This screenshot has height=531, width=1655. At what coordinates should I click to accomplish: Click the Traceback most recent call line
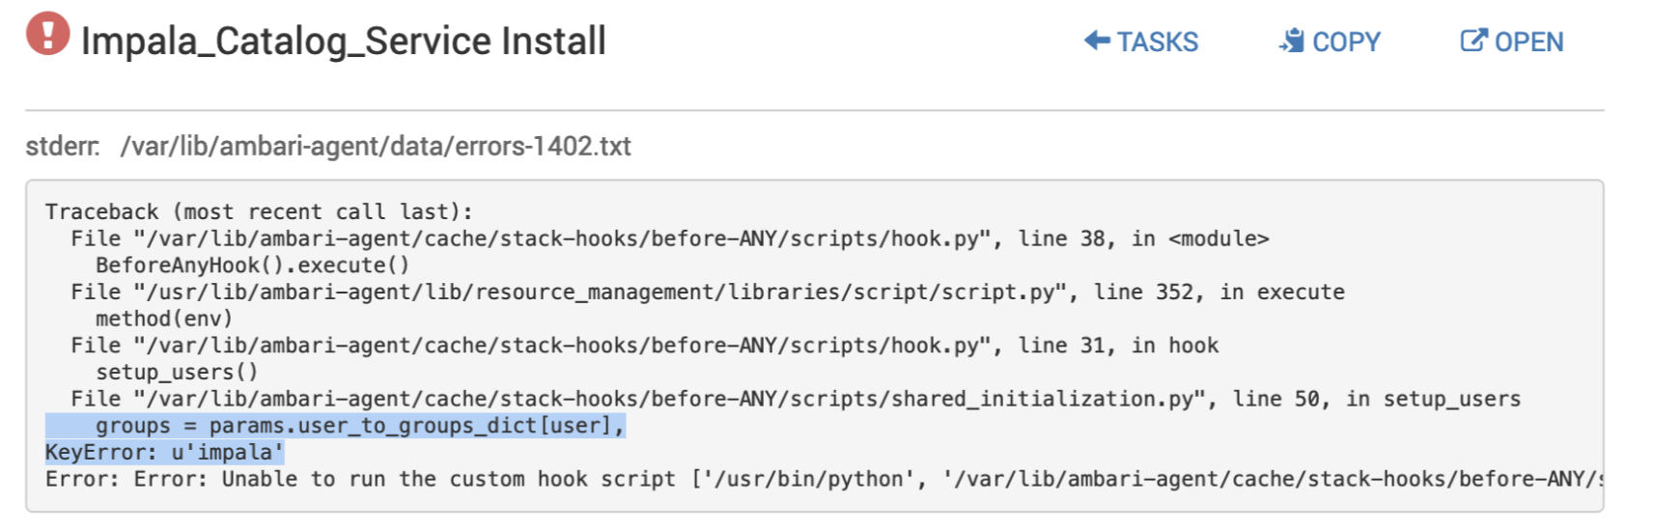(259, 211)
